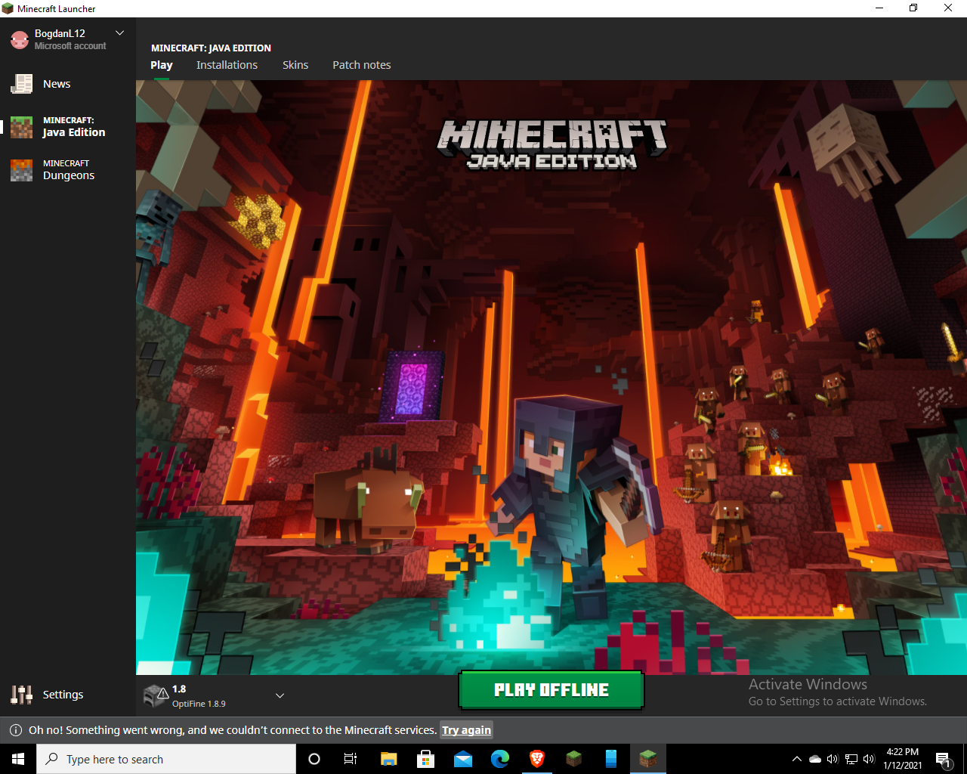Click the Try again link

point(466,730)
